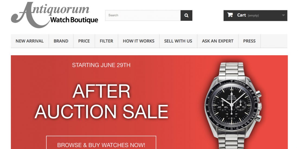Screen dimensions: 298x149
Task: Click the Omega Speedmaster watch image
Action: 233,105
